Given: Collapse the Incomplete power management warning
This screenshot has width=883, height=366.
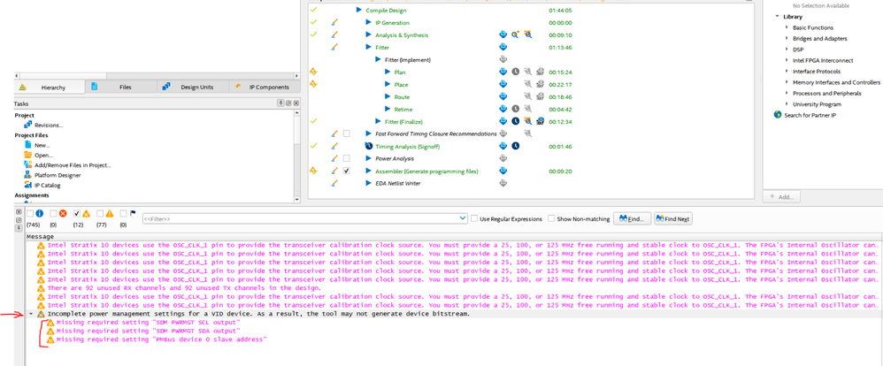Looking at the screenshot, I should (x=32, y=314).
